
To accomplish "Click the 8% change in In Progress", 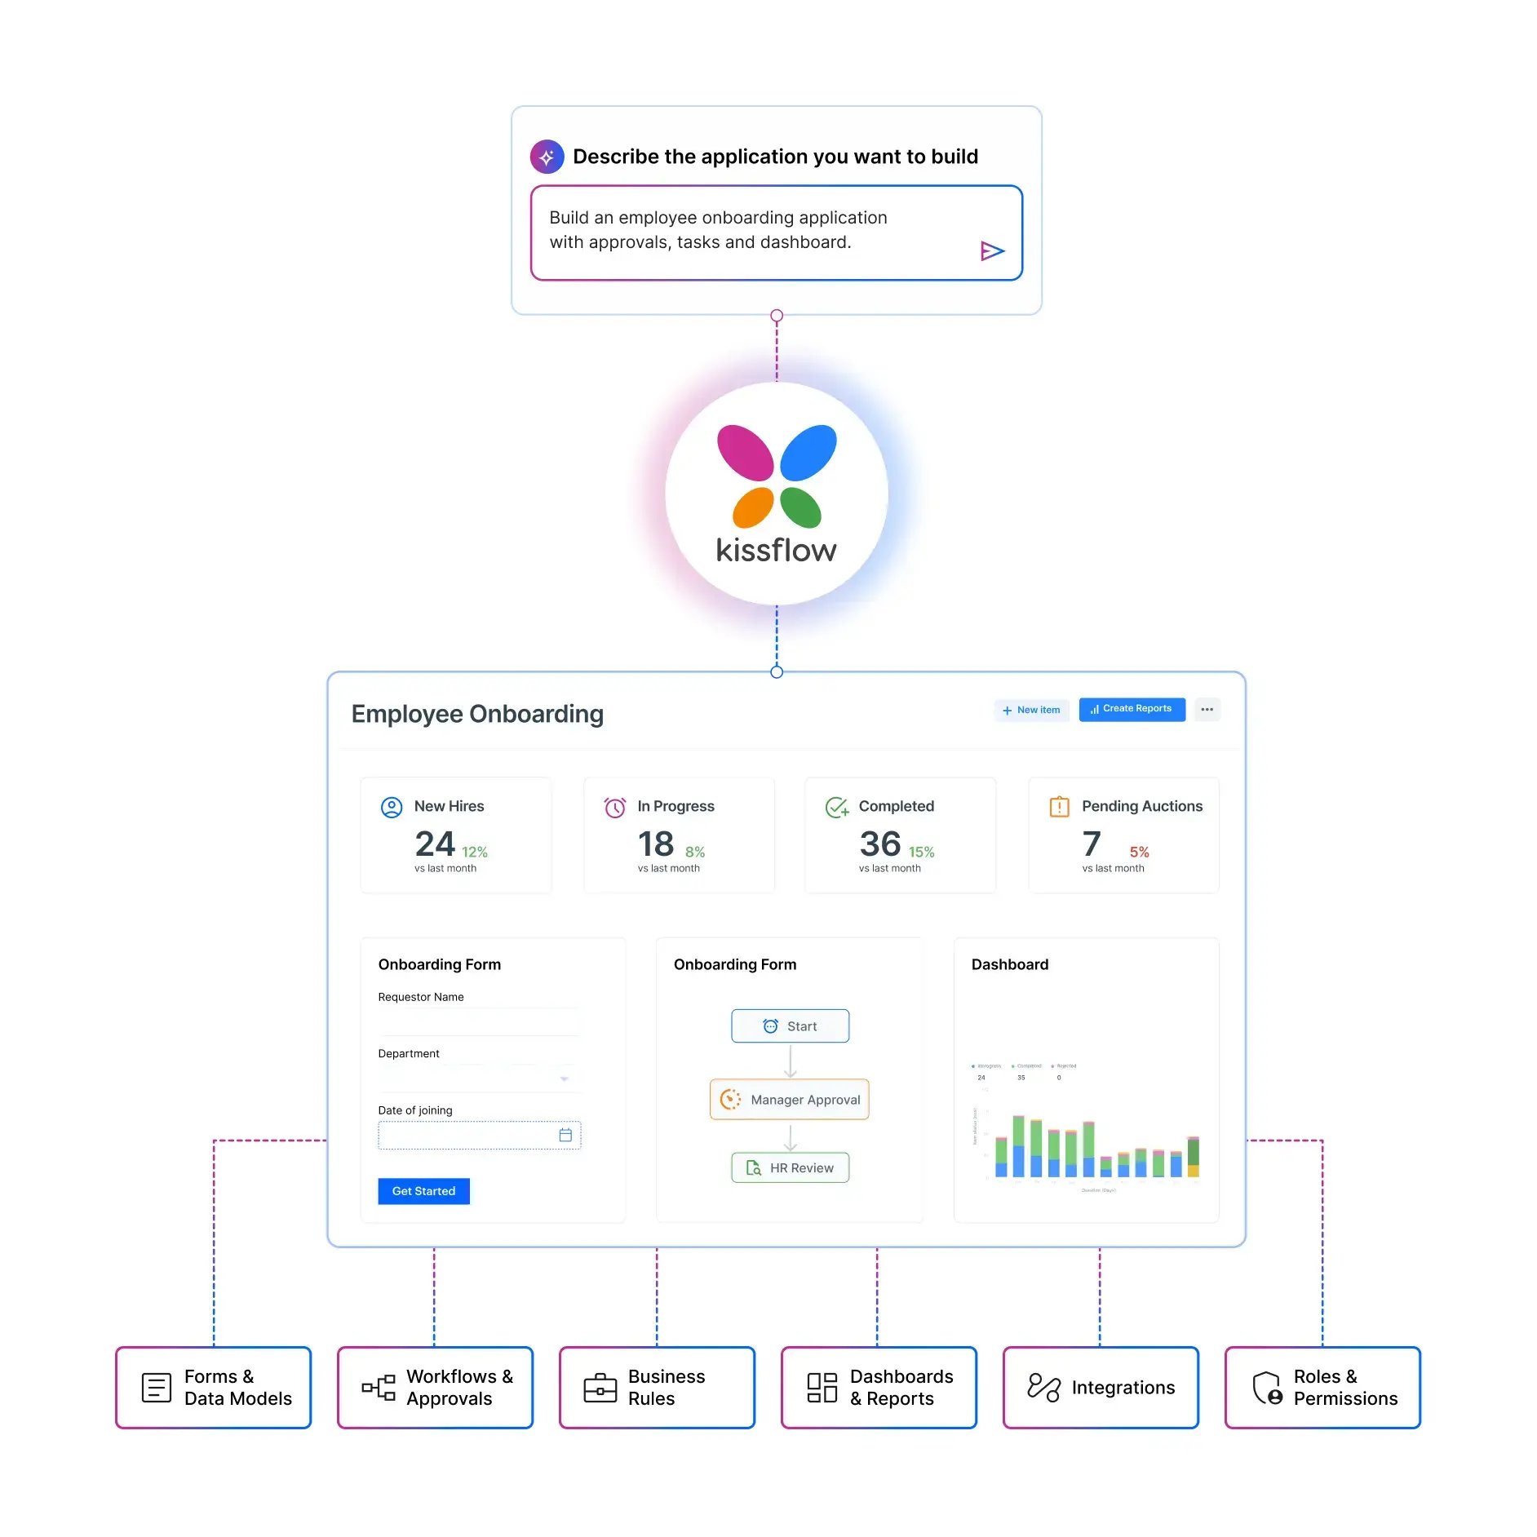I will click(695, 853).
